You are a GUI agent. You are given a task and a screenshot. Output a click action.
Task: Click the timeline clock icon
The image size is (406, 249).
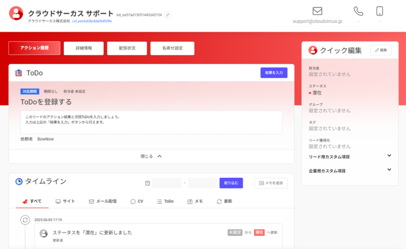(19, 181)
